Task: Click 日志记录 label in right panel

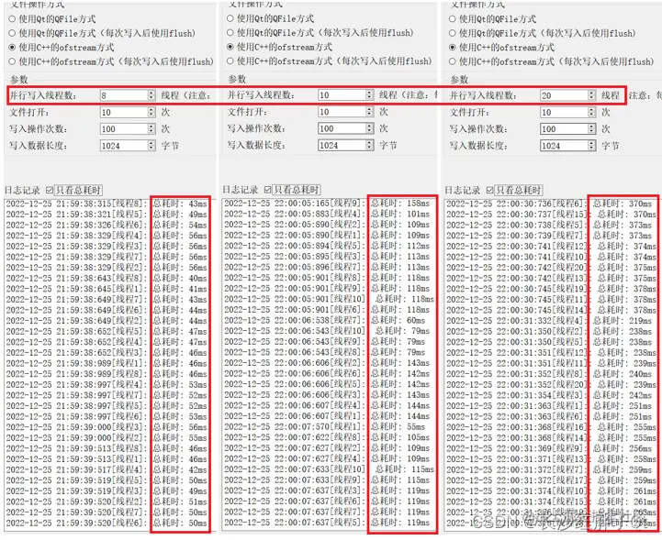Action: [x=463, y=191]
